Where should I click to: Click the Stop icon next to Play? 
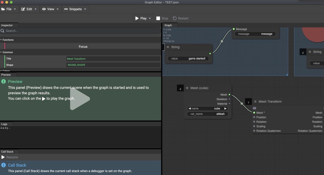[x=158, y=18]
